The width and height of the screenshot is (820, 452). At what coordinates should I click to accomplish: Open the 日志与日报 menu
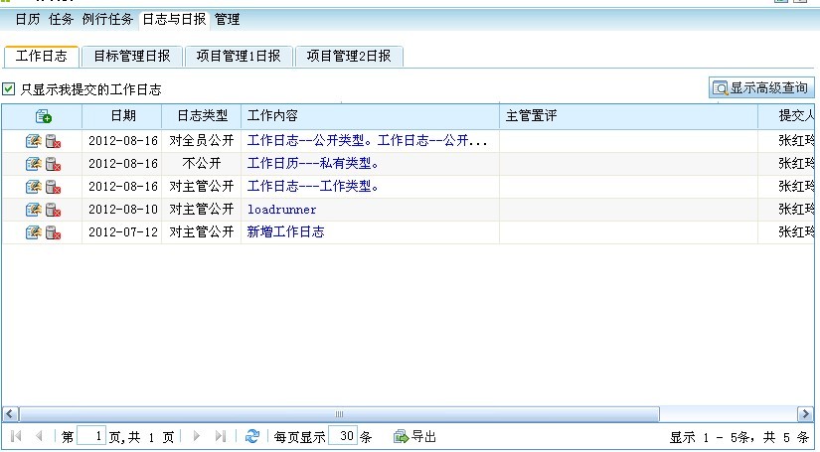point(174,19)
